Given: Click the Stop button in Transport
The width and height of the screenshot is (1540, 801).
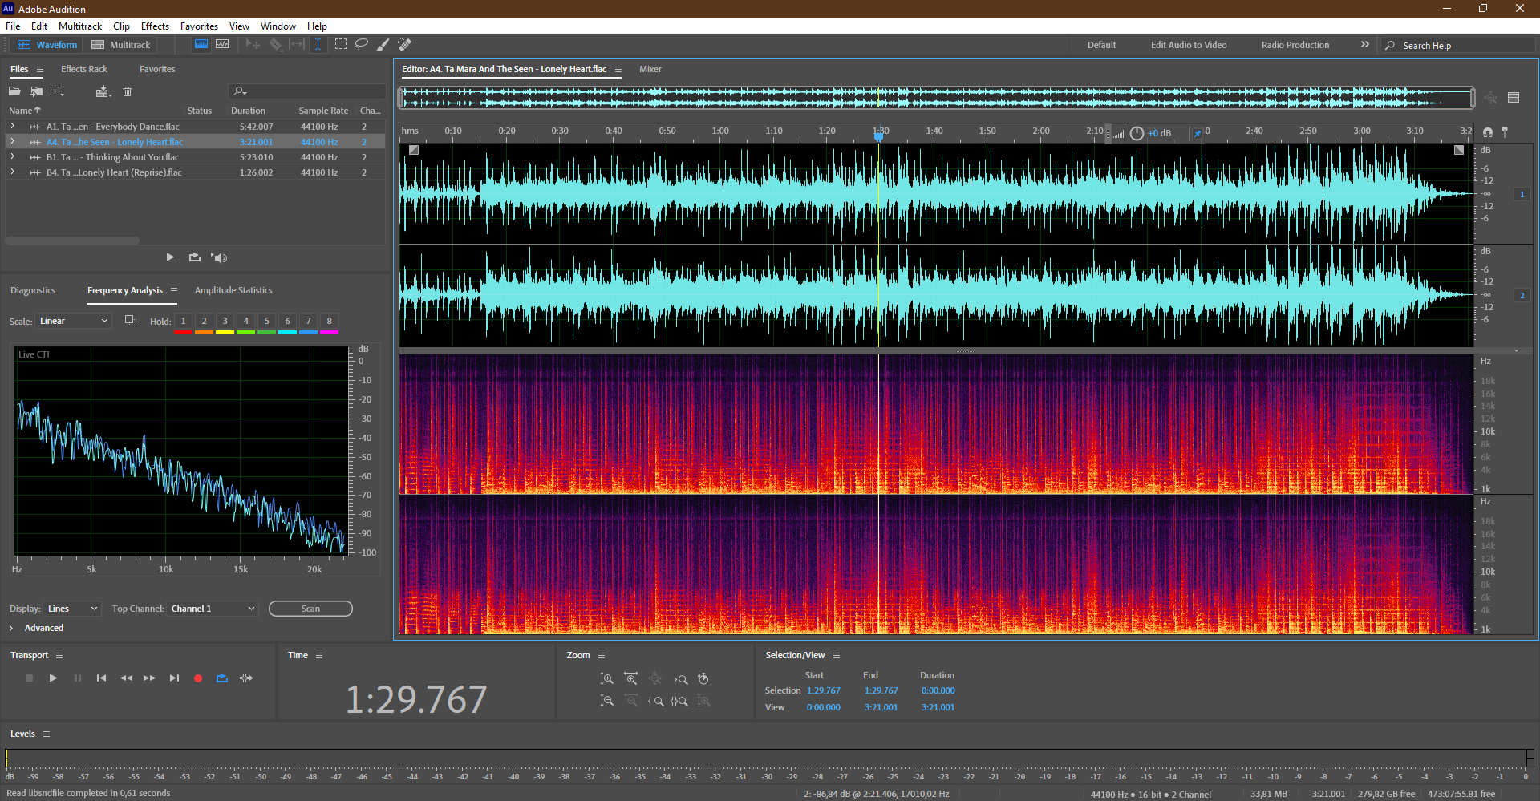Looking at the screenshot, I should click(29, 678).
